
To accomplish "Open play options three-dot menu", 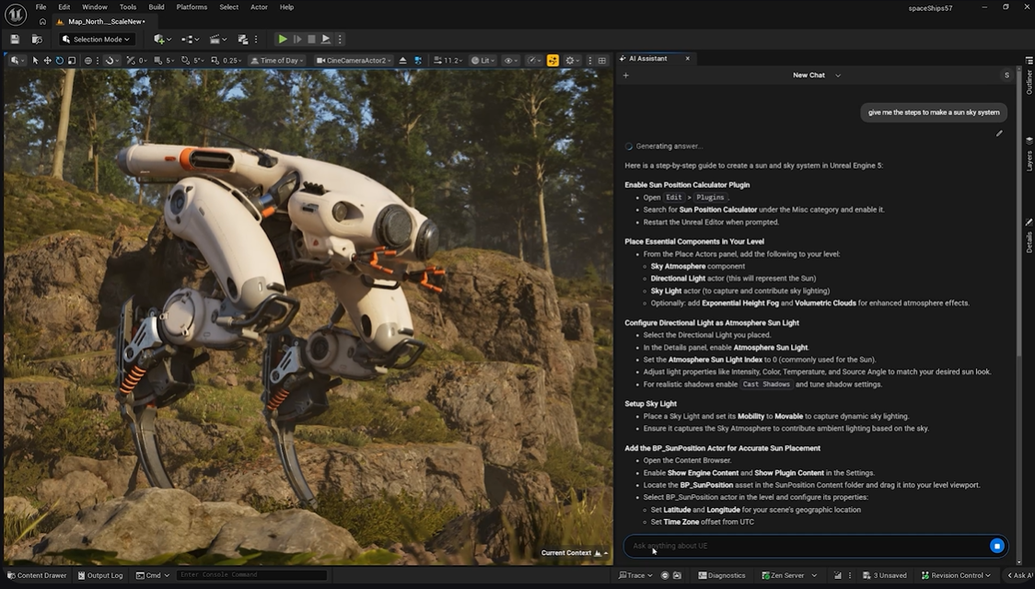I will click(x=340, y=40).
